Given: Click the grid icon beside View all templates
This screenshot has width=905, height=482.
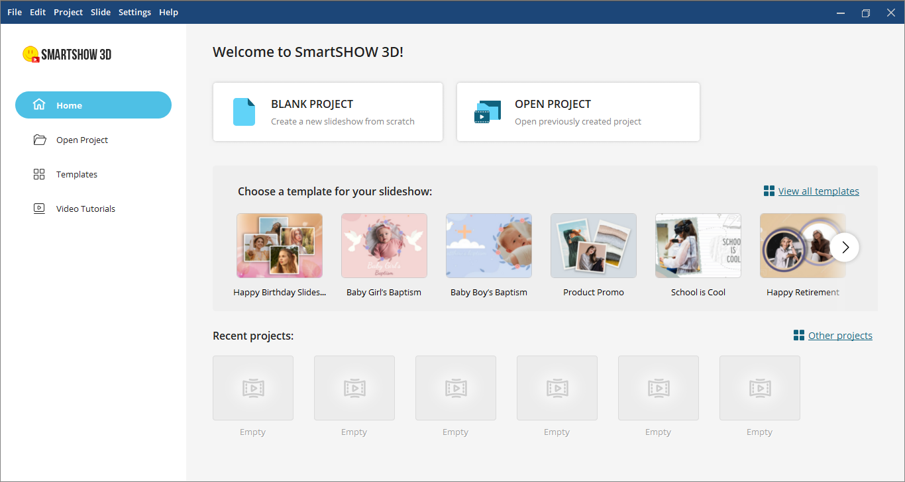Looking at the screenshot, I should 769,191.
